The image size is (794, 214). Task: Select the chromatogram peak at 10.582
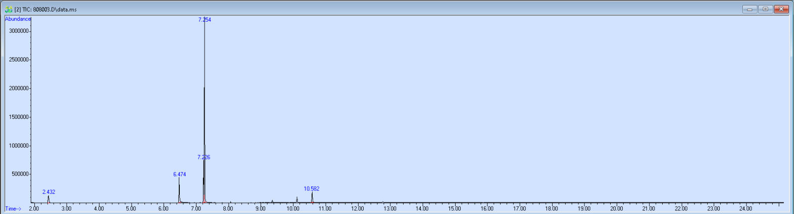(312, 197)
